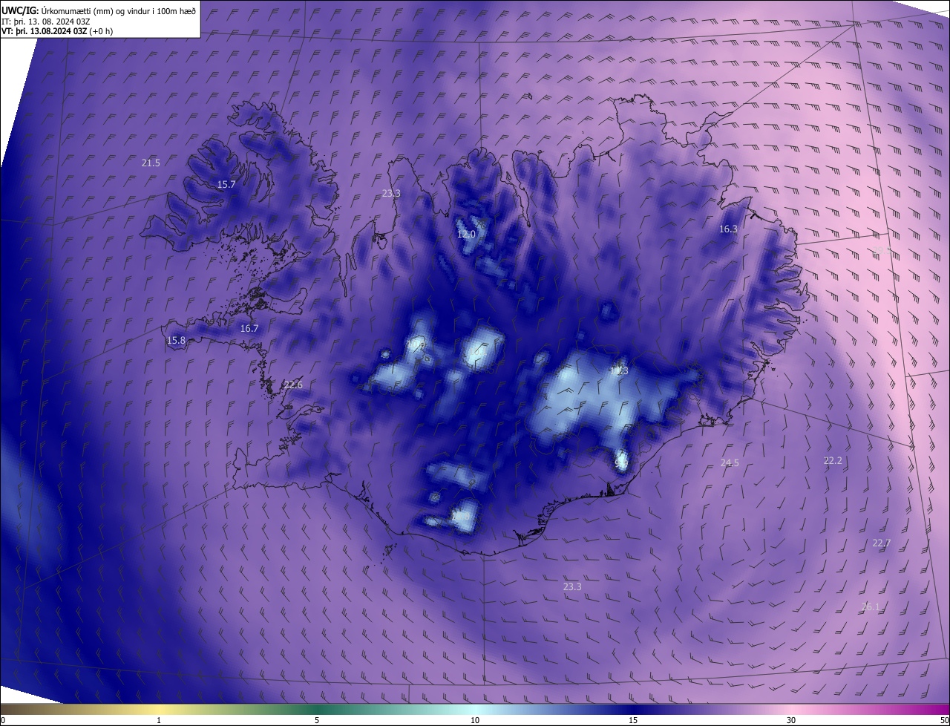Pick the dark navy color at scale value 15
Image resolution: width=950 pixels, height=726 pixels.
(633, 710)
